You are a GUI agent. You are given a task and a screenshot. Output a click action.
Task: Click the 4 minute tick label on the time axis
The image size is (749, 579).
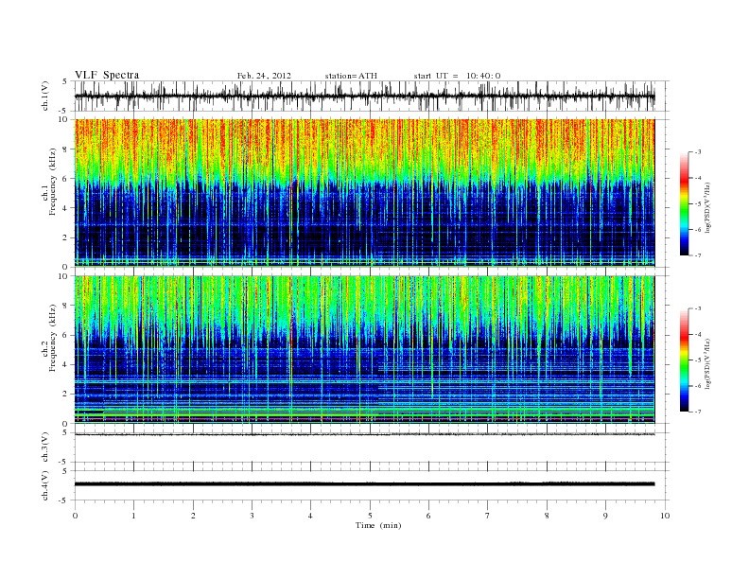[x=311, y=516]
